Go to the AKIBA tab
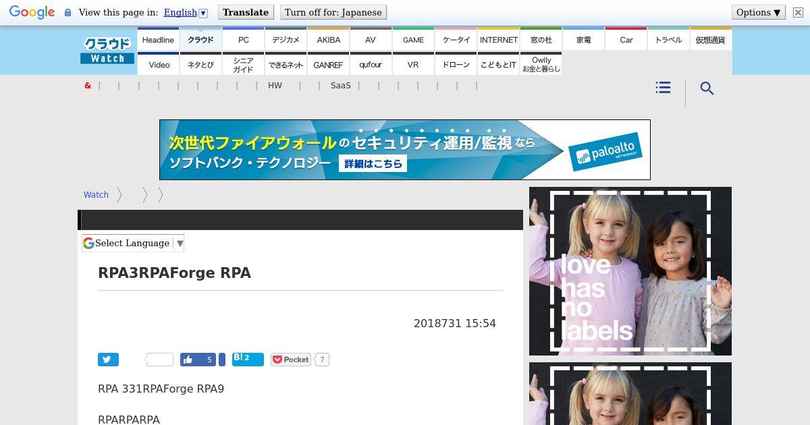The width and height of the screenshot is (810, 425). (x=329, y=39)
